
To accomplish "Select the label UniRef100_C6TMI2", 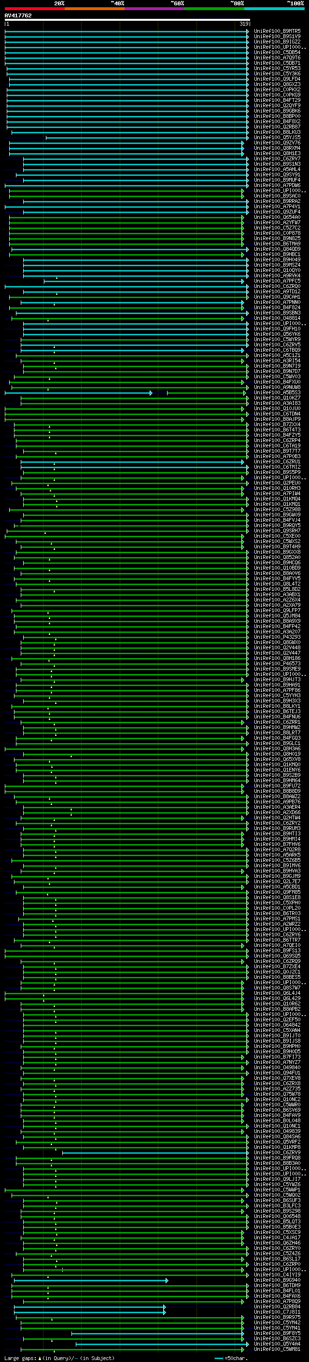I will tap(277, 467).
